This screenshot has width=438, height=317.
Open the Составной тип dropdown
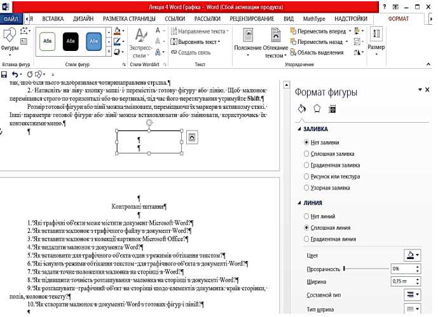[x=413, y=295]
